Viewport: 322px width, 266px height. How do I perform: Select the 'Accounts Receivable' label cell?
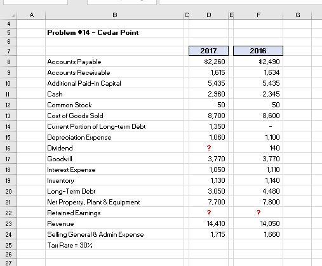pos(114,72)
